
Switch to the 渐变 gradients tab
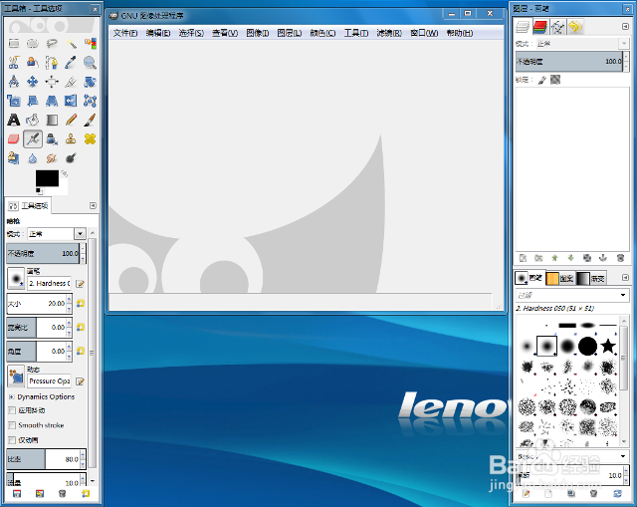[591, 278]
